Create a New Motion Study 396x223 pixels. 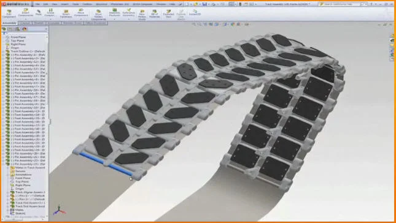142,15
